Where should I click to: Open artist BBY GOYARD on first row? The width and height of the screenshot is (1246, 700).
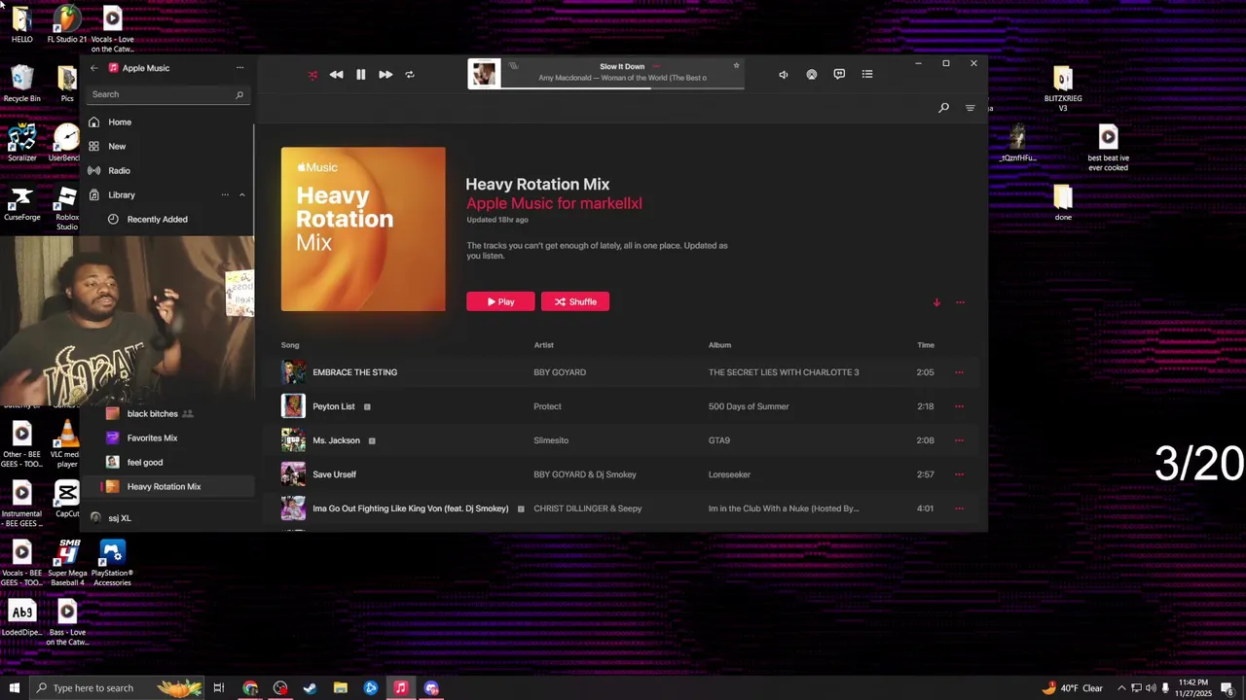point(560,372)
